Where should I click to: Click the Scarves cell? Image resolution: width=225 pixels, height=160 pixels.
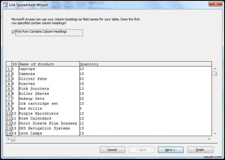[x=49, y=84]
